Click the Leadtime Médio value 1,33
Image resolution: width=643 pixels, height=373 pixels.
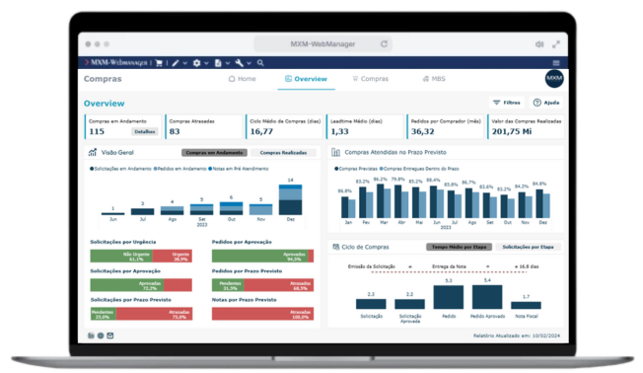click(339, 131)
